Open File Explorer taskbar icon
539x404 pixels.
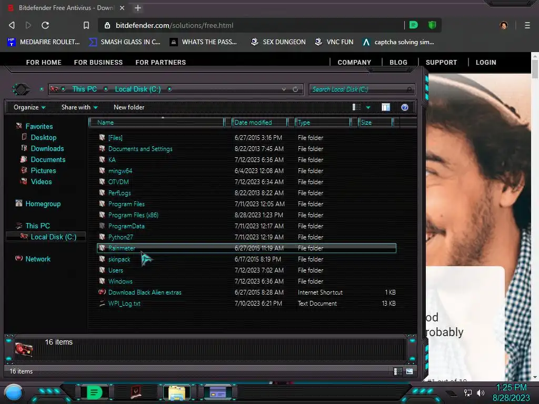[x=177, y=392]
